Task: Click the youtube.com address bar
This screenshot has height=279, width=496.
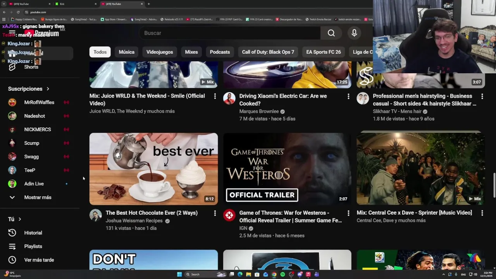Action: (x=38, y=12)
